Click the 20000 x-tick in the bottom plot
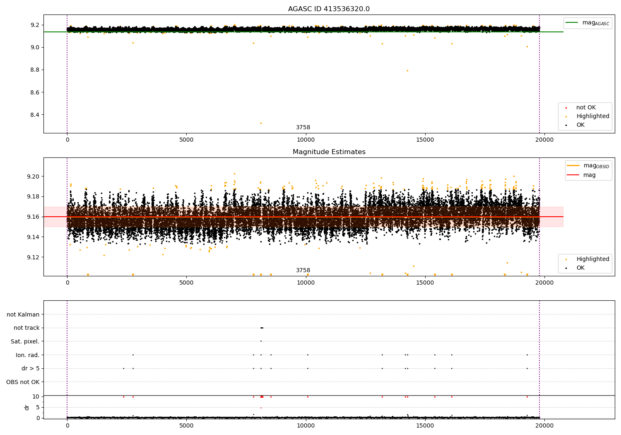 pos(544,425)
